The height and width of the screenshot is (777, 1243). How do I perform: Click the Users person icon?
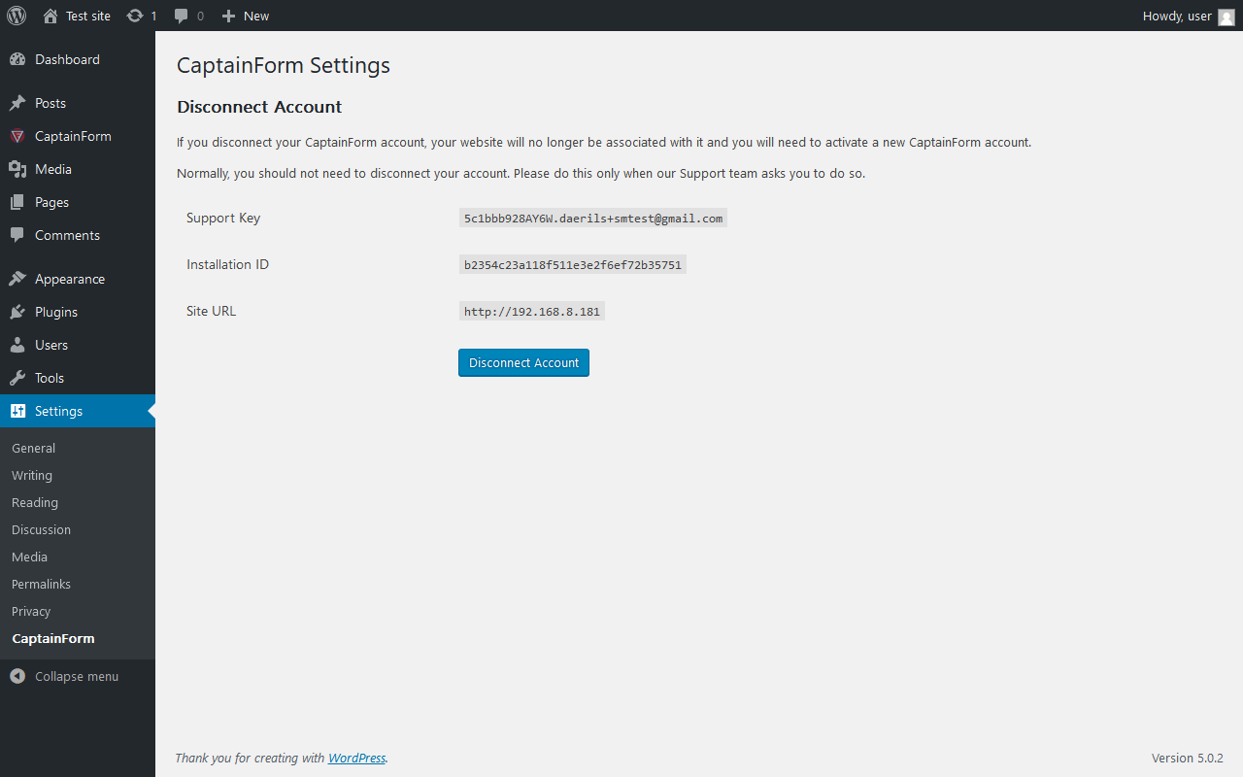coord(17,345)
